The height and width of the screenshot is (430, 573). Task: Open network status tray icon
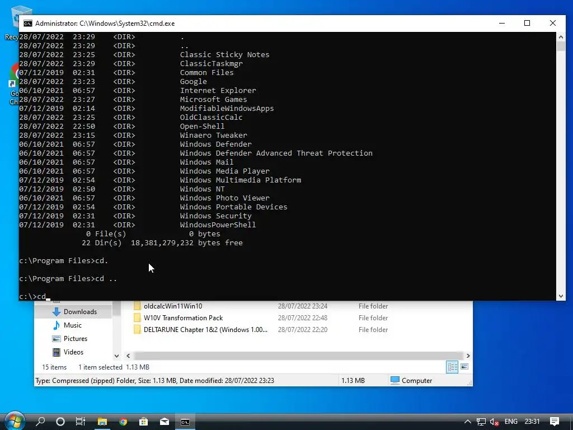[481, 422]
